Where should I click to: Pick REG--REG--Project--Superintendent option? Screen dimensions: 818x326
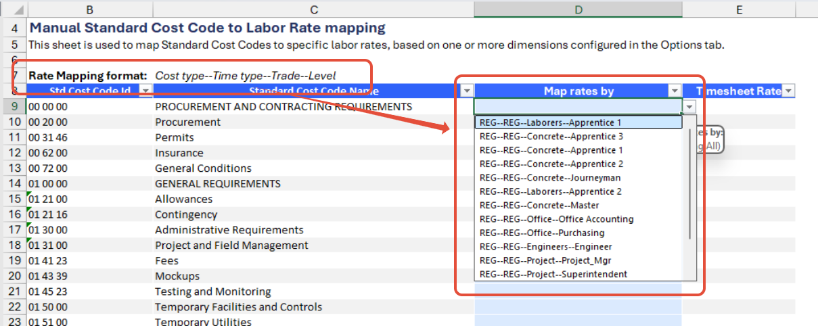[x=553, y=274]
